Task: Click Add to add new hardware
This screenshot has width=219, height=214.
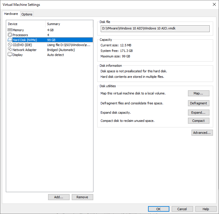Action: coord(59,197)
